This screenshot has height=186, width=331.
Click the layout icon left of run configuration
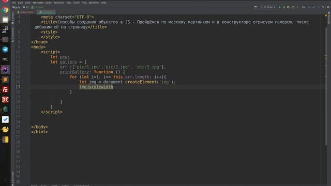(x=255, y=7)
